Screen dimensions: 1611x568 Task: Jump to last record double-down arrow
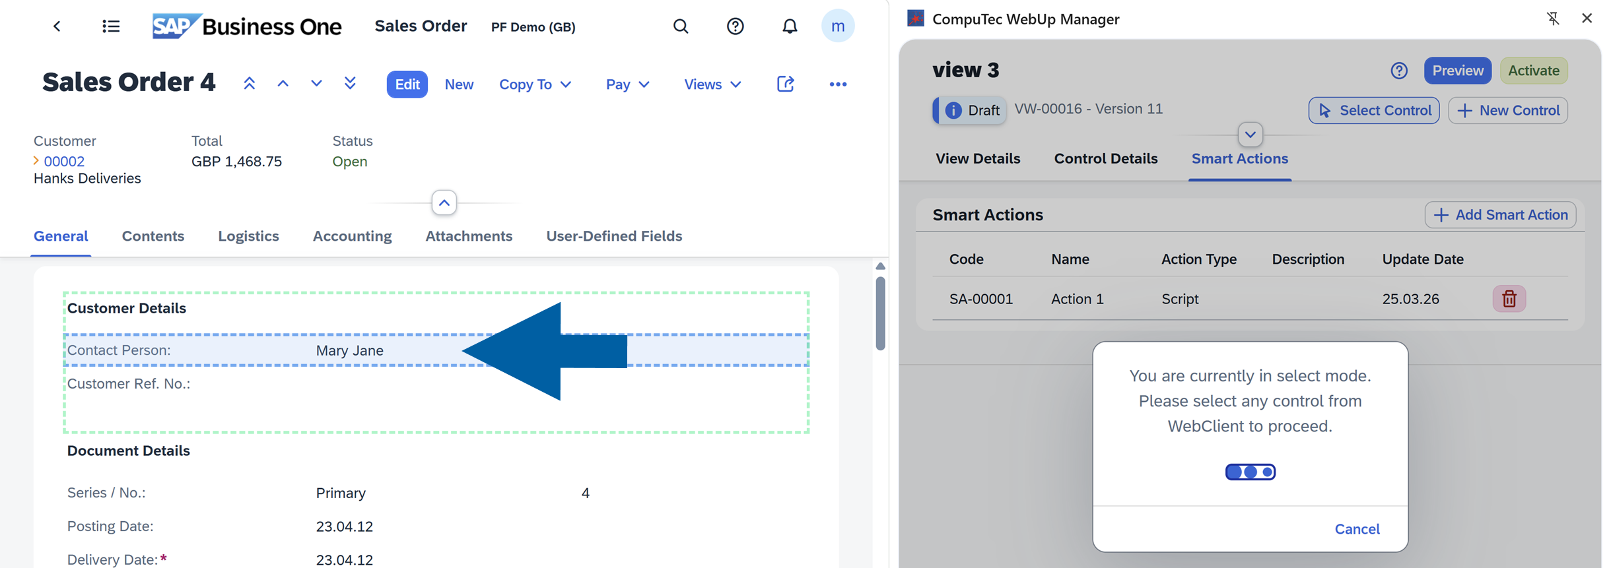tap(350, 84)
